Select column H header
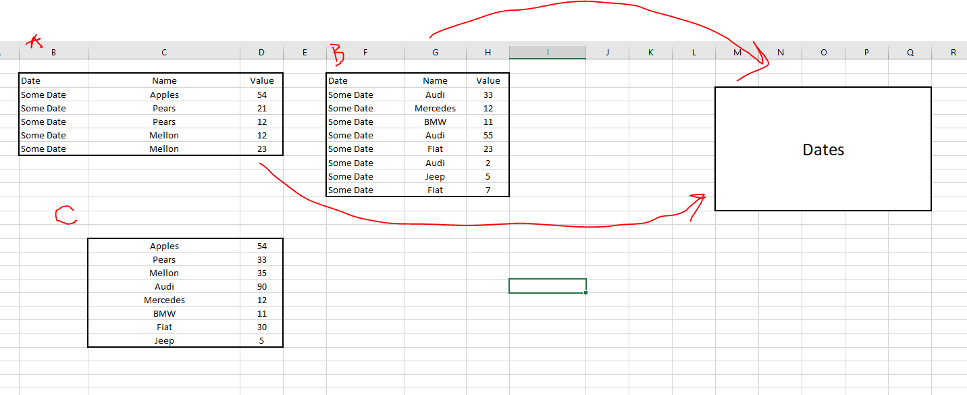 [488, 52]
